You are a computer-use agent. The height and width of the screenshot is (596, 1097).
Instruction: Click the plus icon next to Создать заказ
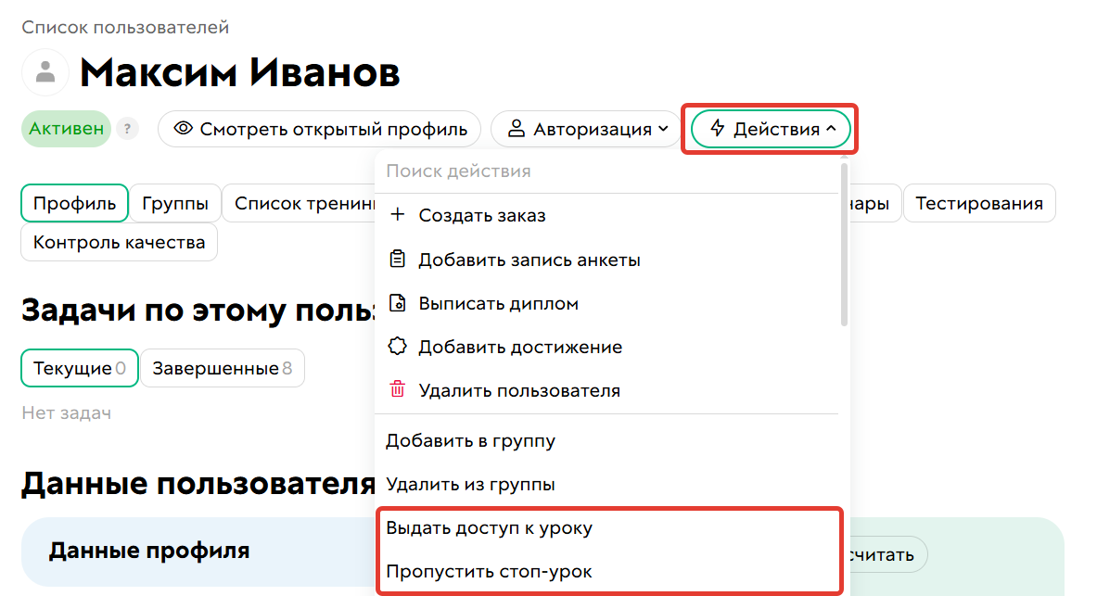tap(399, 214)
